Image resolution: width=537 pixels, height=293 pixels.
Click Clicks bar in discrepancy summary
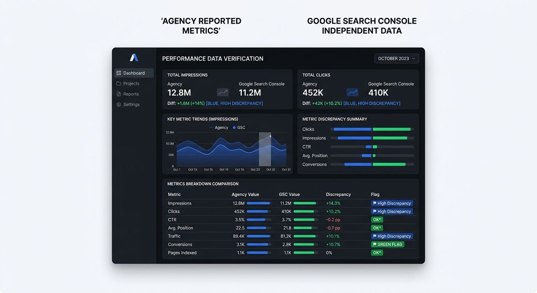[x=372, y=129]
